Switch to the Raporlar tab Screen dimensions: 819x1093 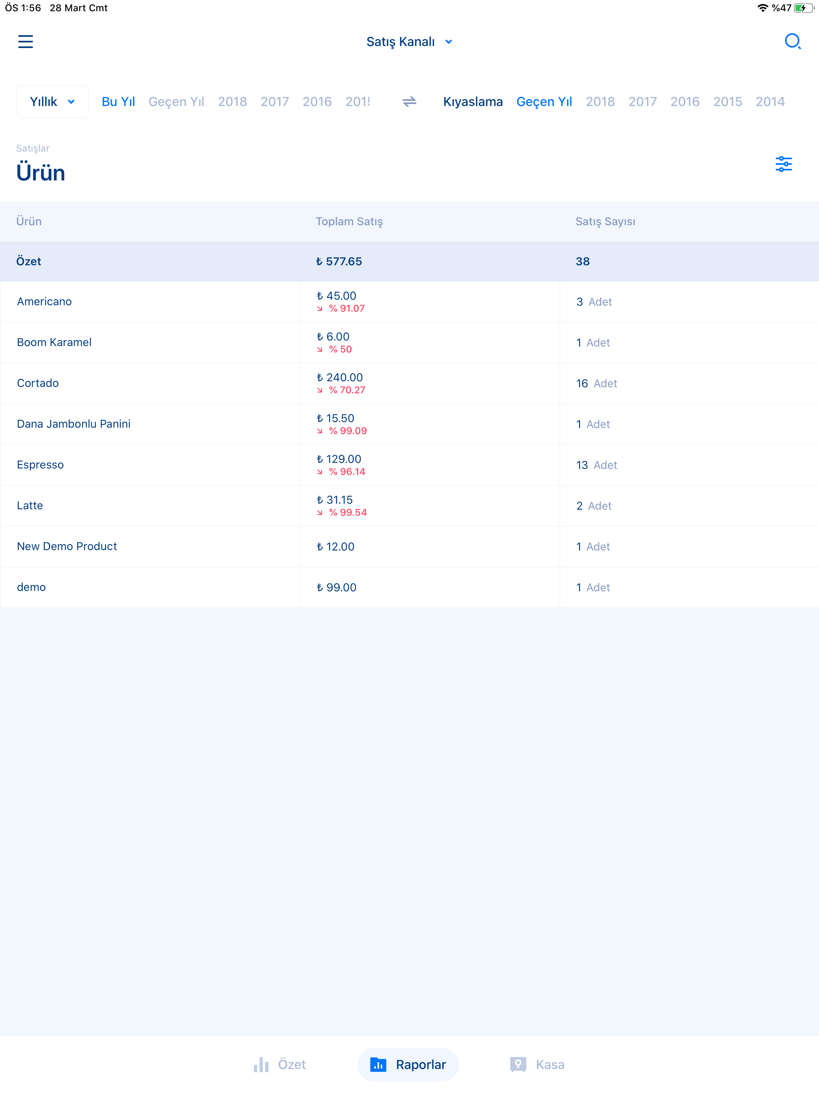[420, 1064]
